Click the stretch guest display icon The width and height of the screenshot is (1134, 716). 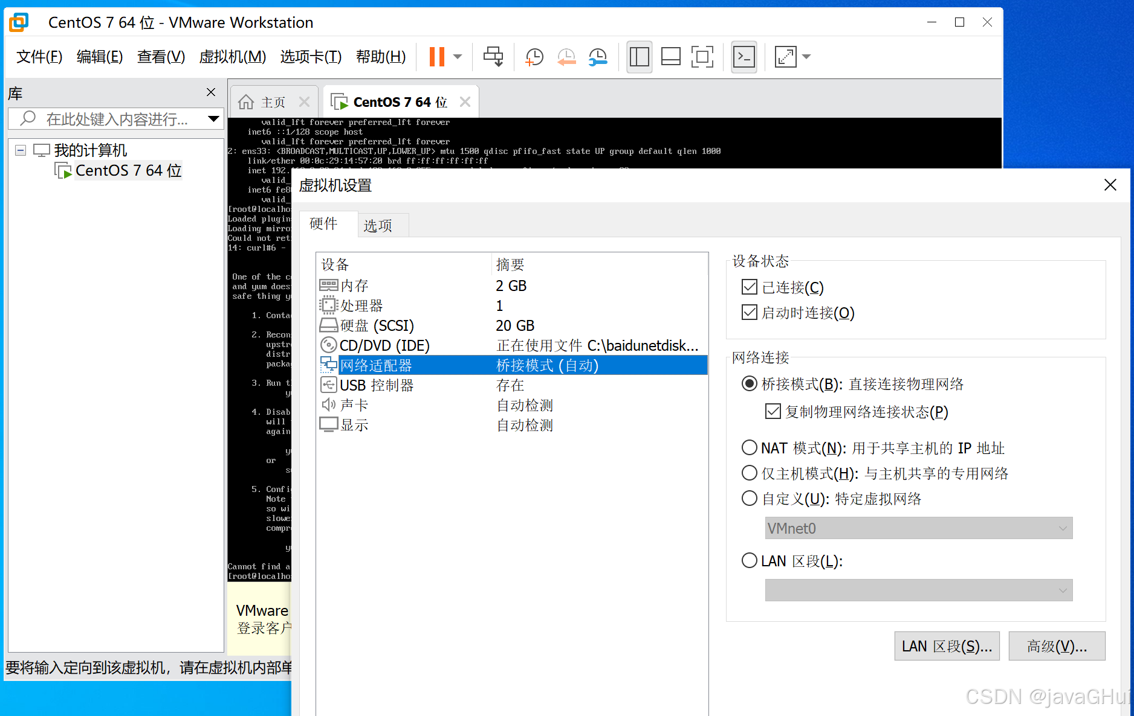(x=786, y=57)
